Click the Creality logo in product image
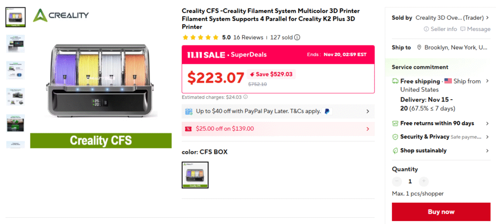 (61, 15)
